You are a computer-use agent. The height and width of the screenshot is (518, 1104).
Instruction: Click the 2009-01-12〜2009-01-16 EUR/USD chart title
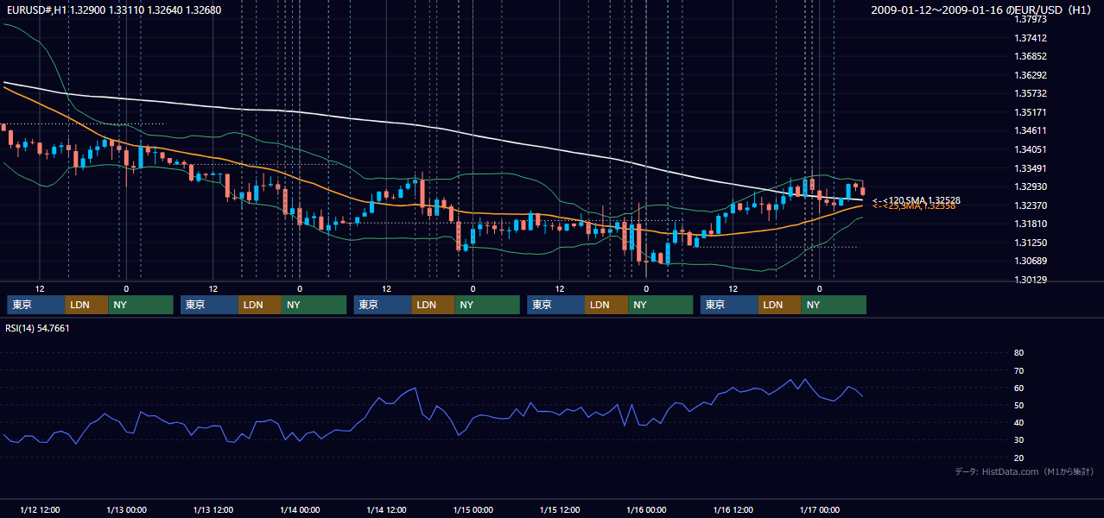click(983, 9)
